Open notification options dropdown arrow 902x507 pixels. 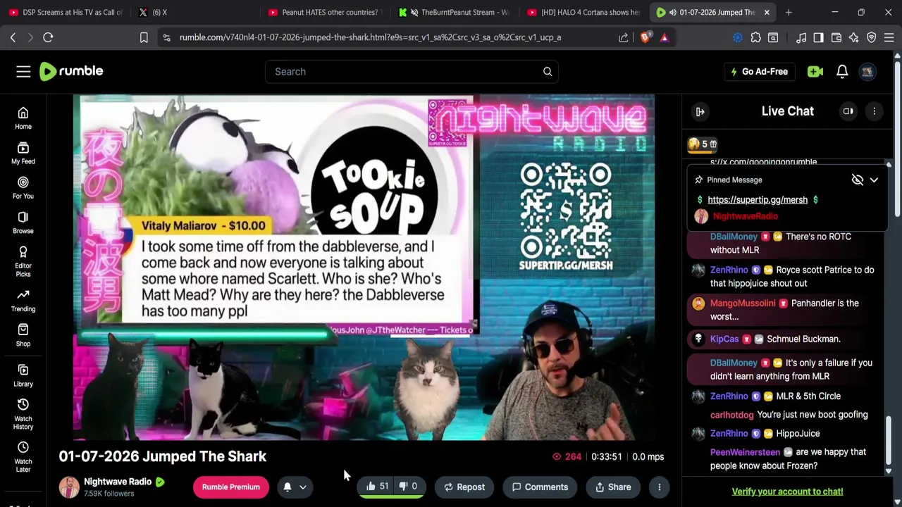pyautogui.click(x=303, y=487)
